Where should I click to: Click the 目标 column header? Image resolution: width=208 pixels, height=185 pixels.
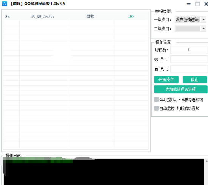tap(90, 16)
